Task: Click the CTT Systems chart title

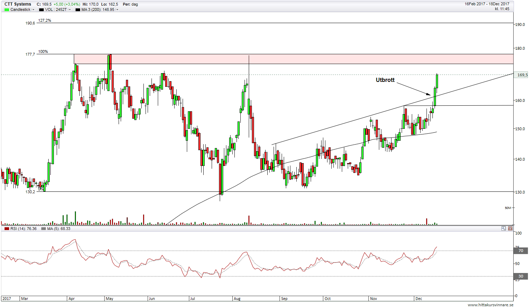Action: click(x=18, y=4)
